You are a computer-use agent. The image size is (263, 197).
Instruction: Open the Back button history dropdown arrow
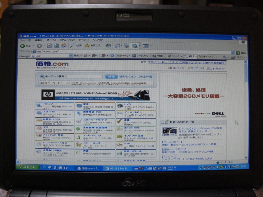pos(33,46)
